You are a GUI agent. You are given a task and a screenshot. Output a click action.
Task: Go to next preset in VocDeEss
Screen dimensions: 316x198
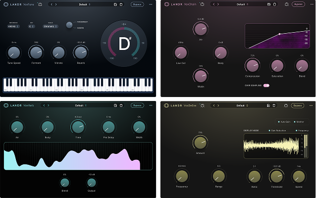218,105
